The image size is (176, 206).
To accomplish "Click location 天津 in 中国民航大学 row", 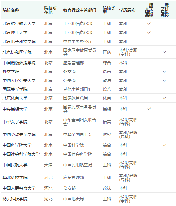I will [48, 165].
